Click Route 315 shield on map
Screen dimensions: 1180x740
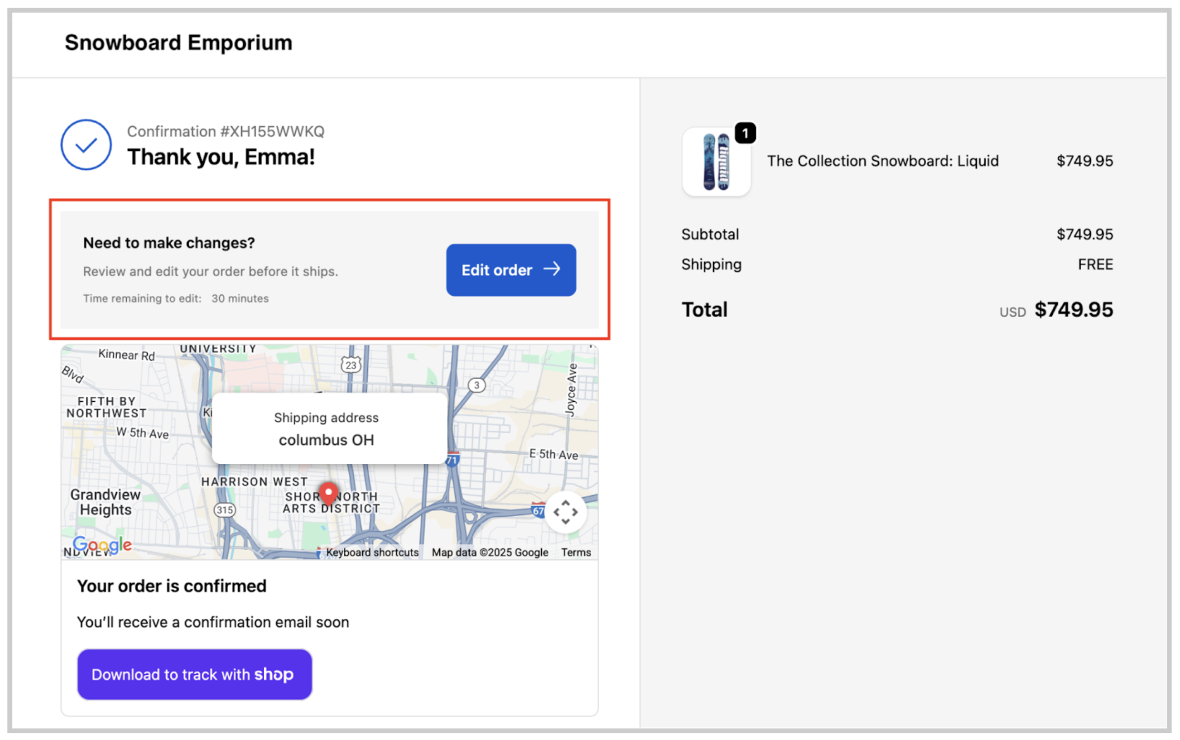[x=224, y=510]
